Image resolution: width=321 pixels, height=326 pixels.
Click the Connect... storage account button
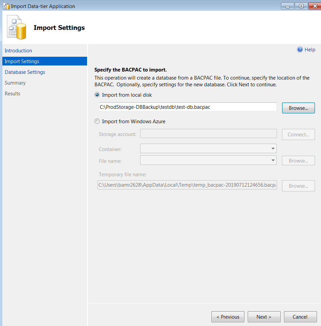click(x=298, y=134)
